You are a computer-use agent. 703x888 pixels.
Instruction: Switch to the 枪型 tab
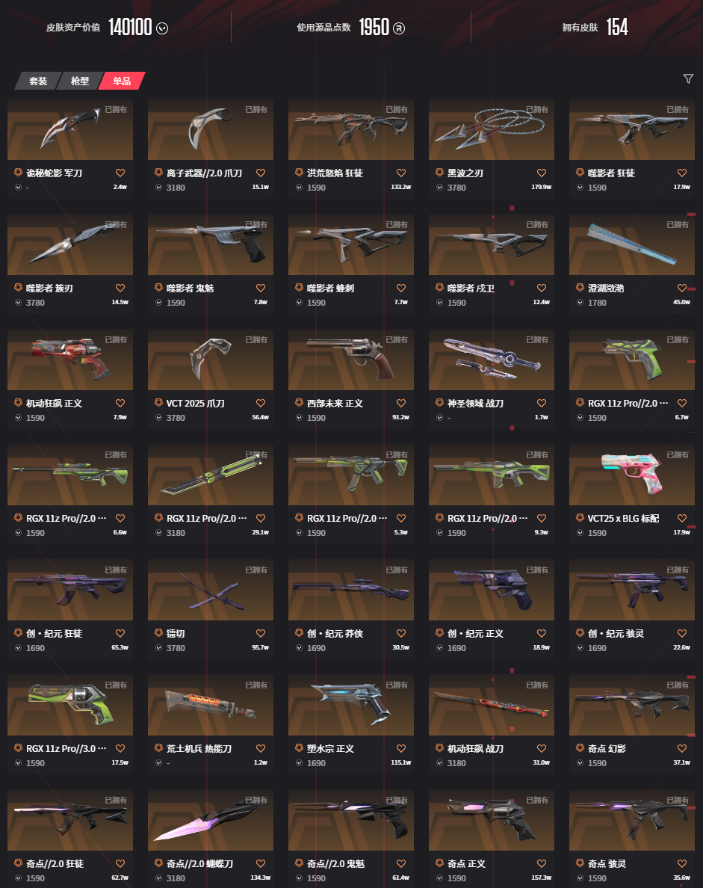(x=80, y=81)
